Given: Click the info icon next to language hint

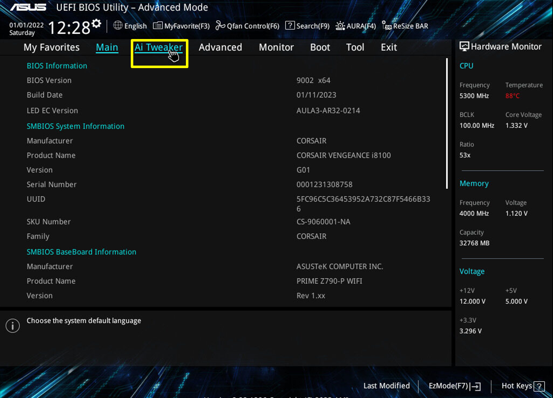Looking at the screenshot, I should (x=12, y=325).
